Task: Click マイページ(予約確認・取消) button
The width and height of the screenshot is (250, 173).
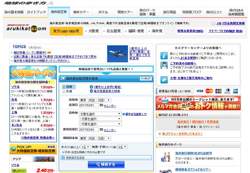Action: [226, 31]
